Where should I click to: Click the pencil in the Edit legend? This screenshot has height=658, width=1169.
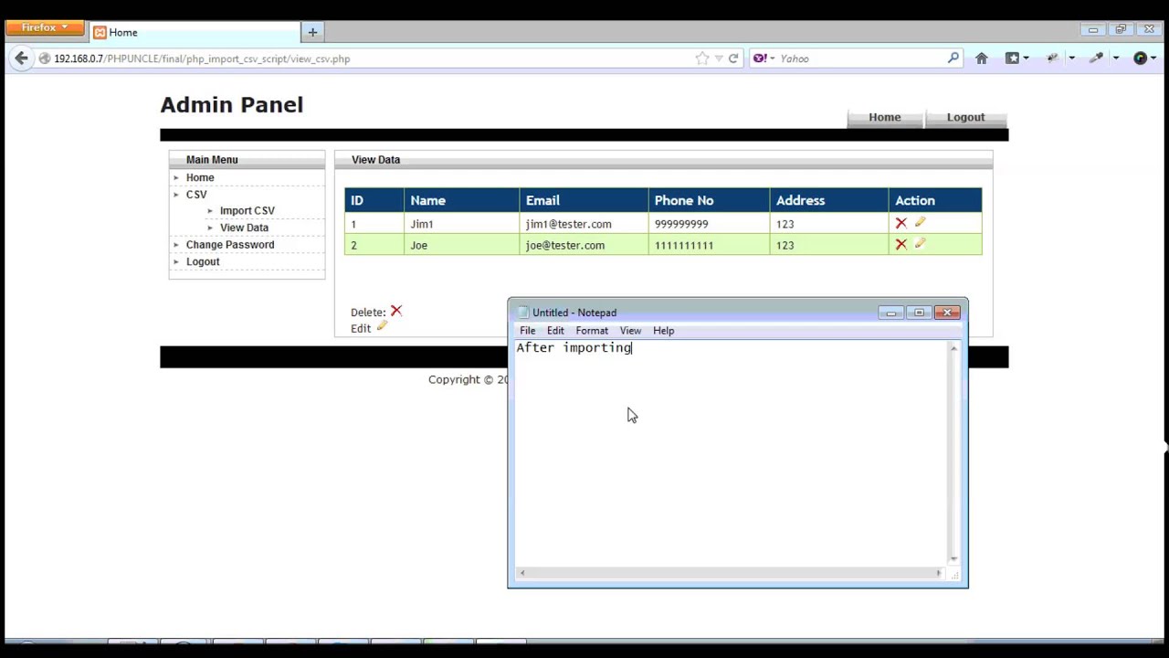382,326
